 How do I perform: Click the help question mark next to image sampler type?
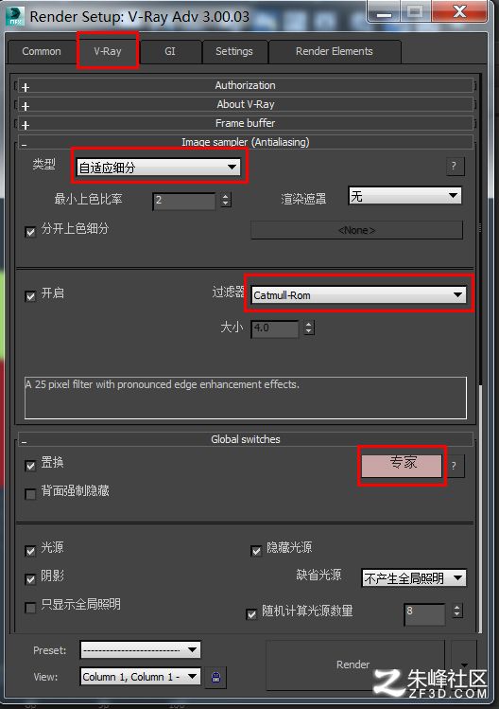pyautogui.click(x=454, y=166)
